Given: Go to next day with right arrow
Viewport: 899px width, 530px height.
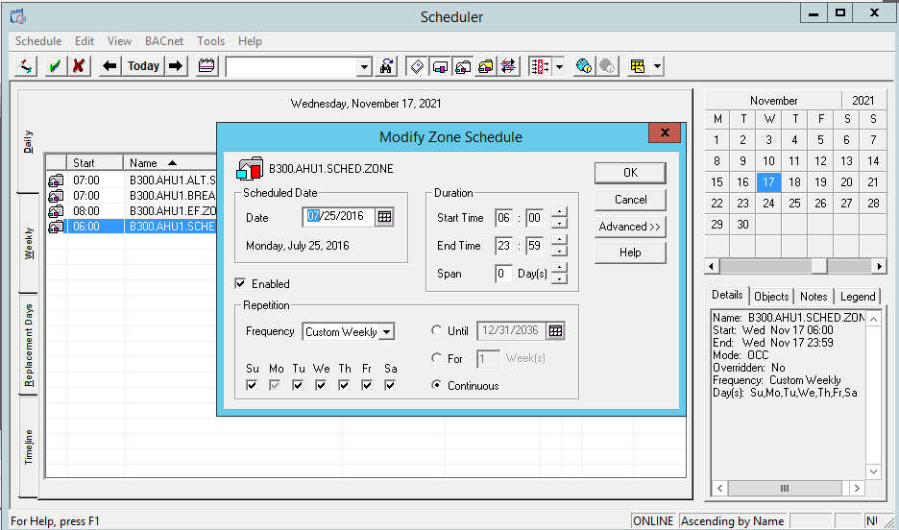Looking at the screenshot, I should click(176, 66).
